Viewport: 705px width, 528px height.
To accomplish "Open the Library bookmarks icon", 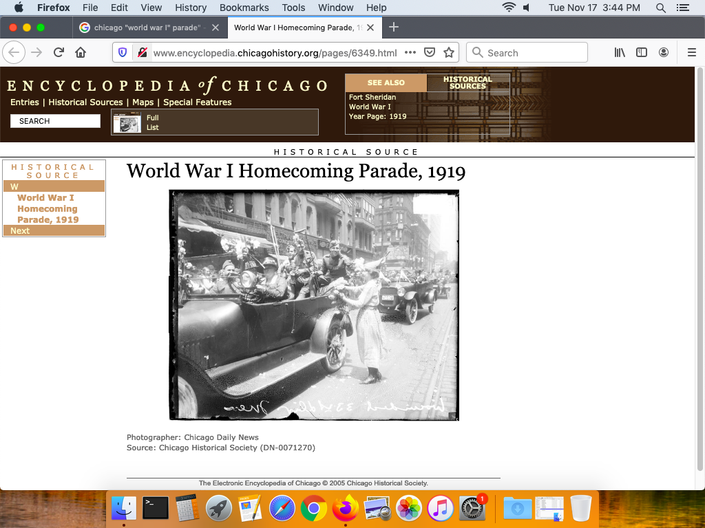I will 620,53.
